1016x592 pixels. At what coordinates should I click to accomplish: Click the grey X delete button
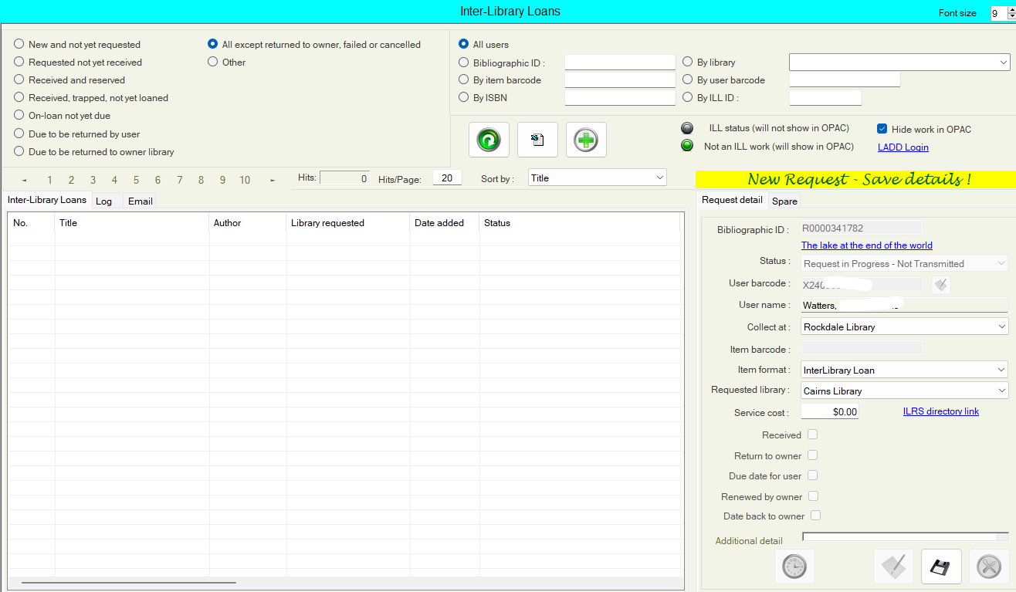(x=988, y=568)
